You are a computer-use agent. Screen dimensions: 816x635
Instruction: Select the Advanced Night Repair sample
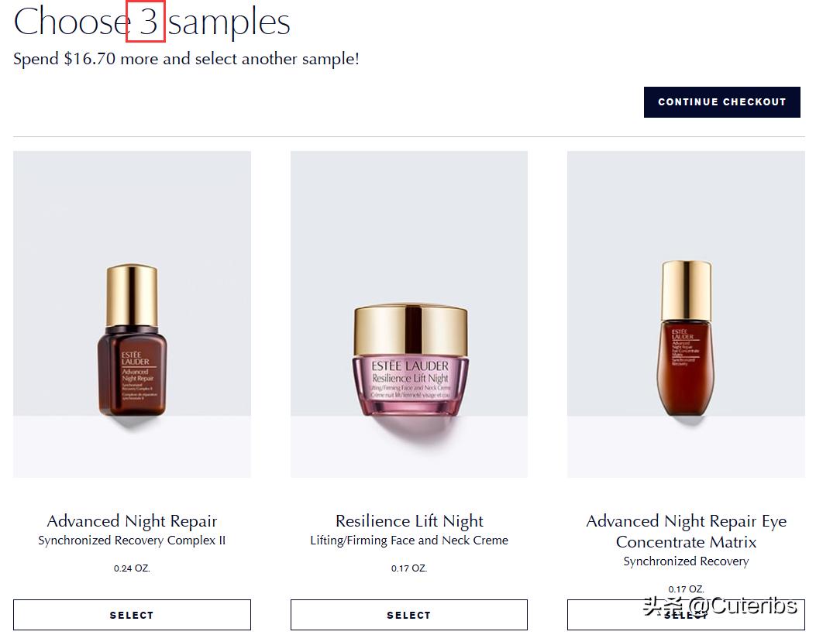tap(132, 615)
